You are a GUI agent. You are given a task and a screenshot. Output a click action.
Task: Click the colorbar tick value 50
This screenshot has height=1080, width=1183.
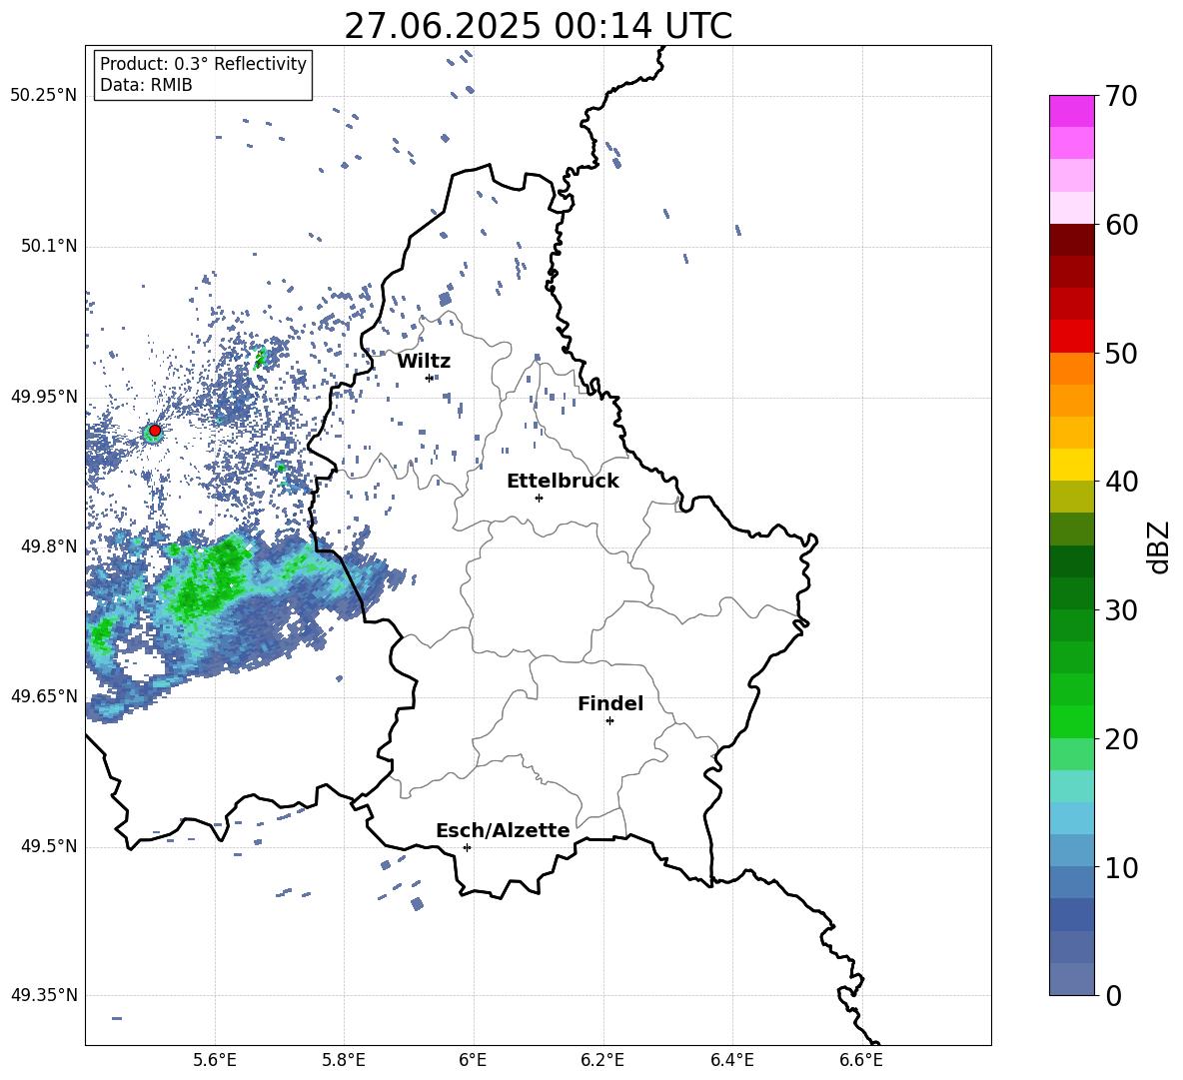coord(1122,353)
